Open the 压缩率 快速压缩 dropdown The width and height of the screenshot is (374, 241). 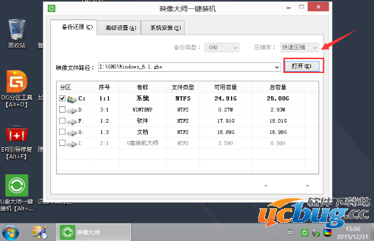tap(300, 47)
